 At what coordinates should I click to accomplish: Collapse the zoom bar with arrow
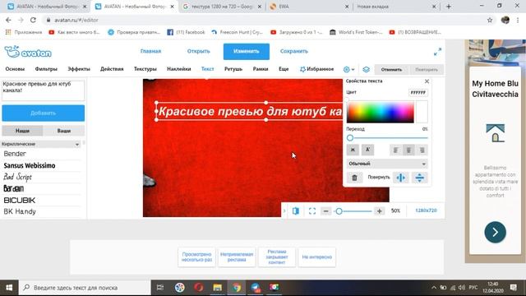pos(284,211)
